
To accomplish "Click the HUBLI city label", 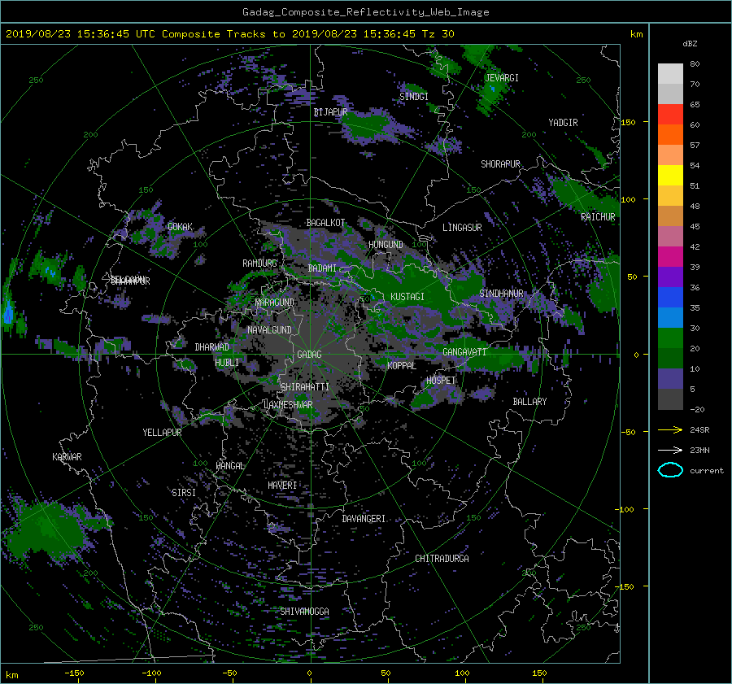I will (227, 363).
